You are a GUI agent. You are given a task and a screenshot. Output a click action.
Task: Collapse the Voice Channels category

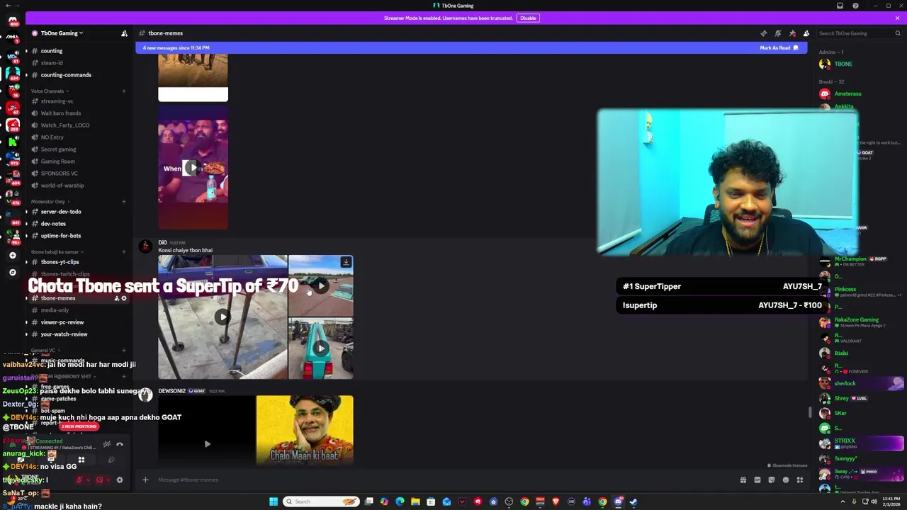point(50,91)
